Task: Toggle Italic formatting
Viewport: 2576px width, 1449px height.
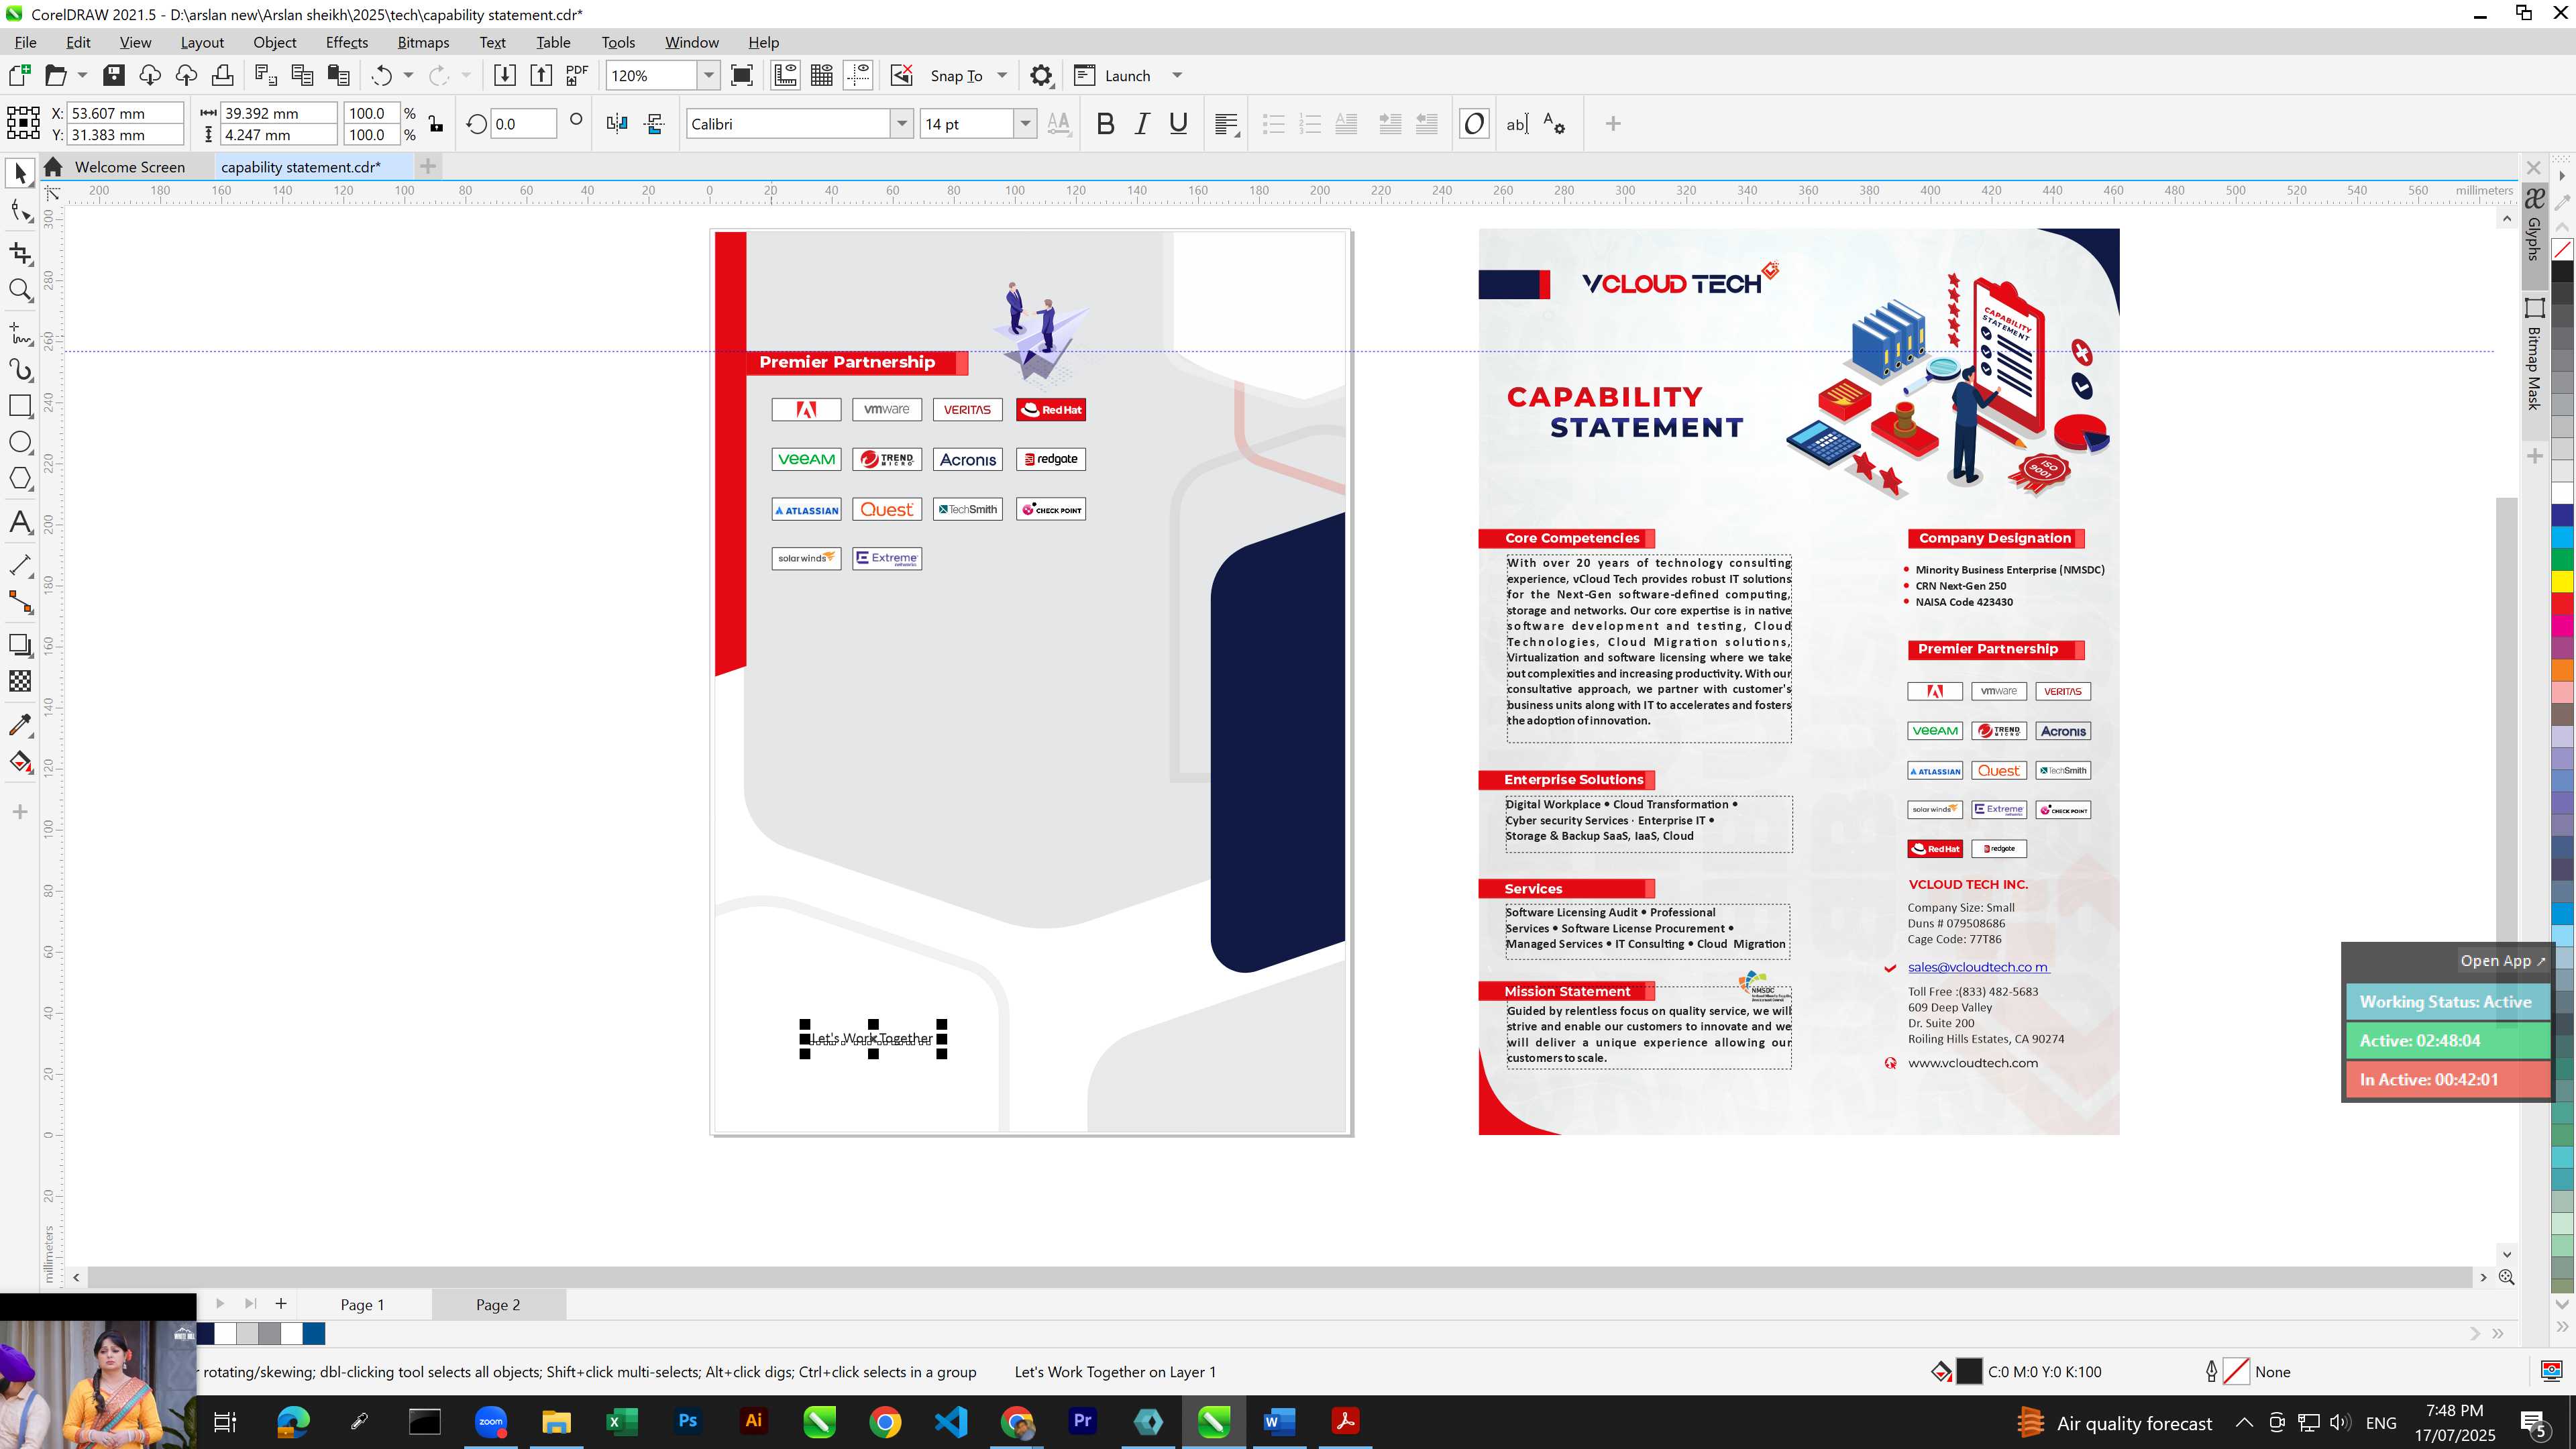Action: pyautogui.click(x=1141, y=124)
